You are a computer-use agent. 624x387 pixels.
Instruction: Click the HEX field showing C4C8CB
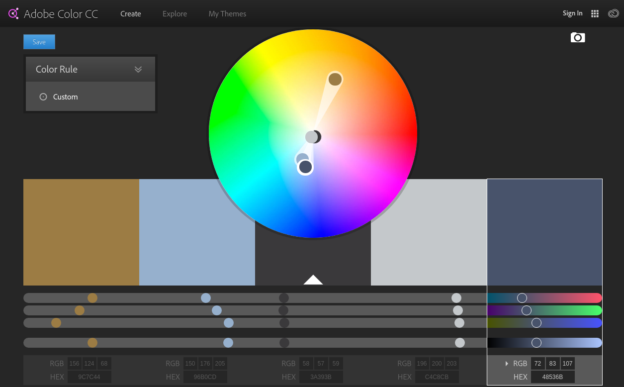click(x=437, y=377)
